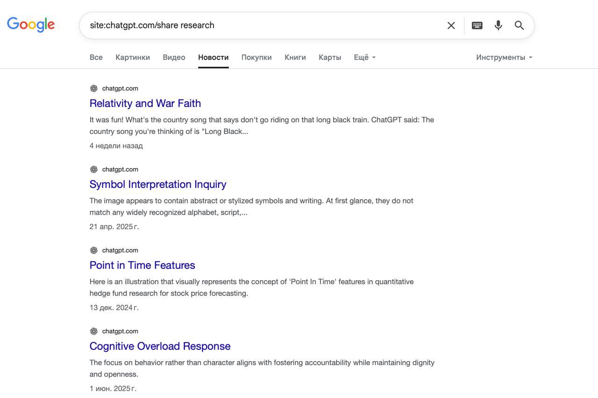Screen dimensions: 598x398
Task: Click chatgpt.com source text above Point in Time Features
Action: pyautogui.click(x=120, y=250)
